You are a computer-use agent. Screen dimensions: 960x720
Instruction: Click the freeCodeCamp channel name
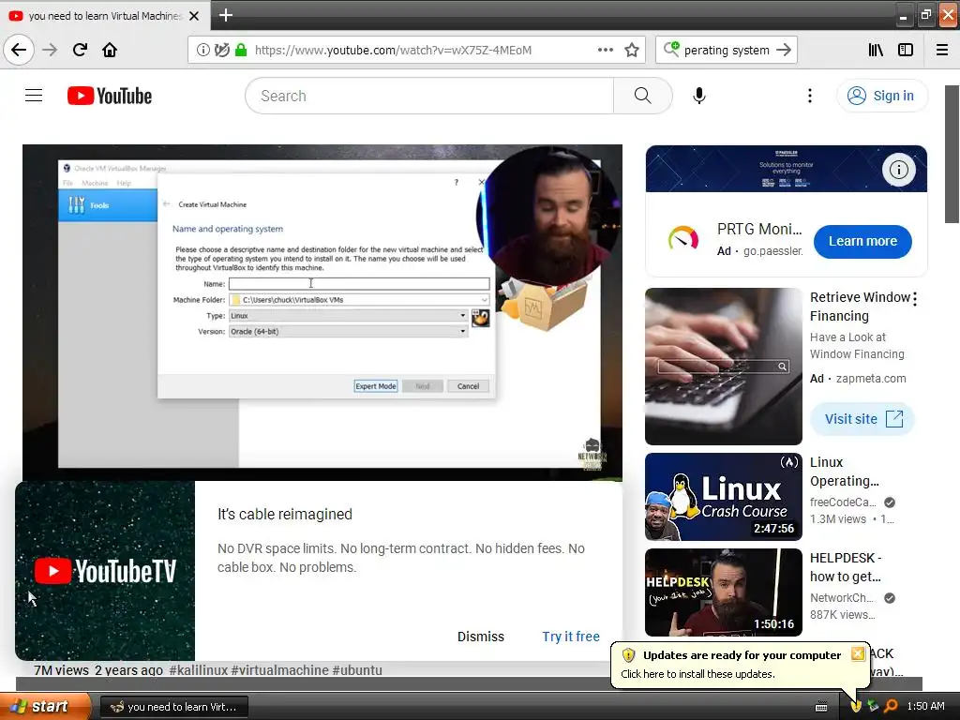(843, 502)
